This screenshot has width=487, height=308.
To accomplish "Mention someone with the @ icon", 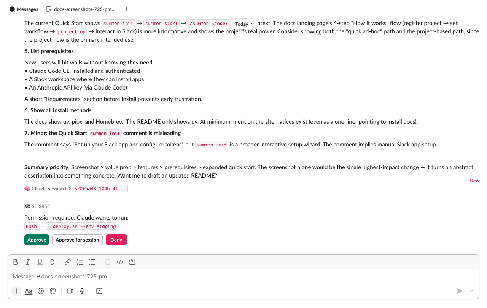I will coord(53,291).
